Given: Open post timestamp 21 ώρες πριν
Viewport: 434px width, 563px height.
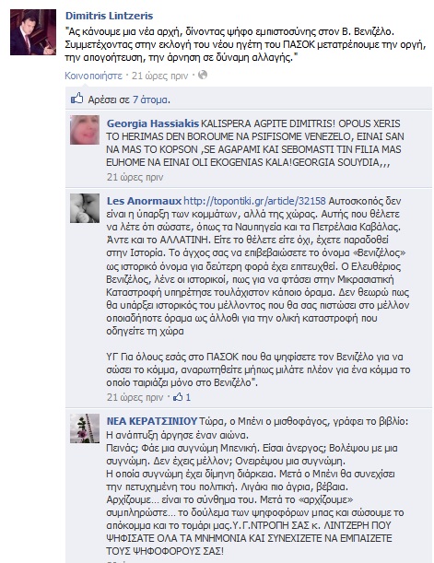Looking at the screenshot, I should [159, 76].
